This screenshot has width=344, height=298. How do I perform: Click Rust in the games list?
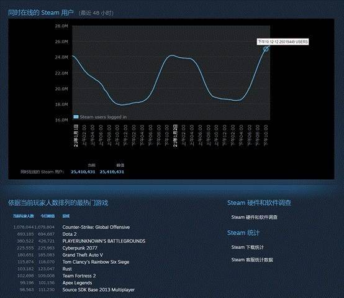(x=67, y=269)
